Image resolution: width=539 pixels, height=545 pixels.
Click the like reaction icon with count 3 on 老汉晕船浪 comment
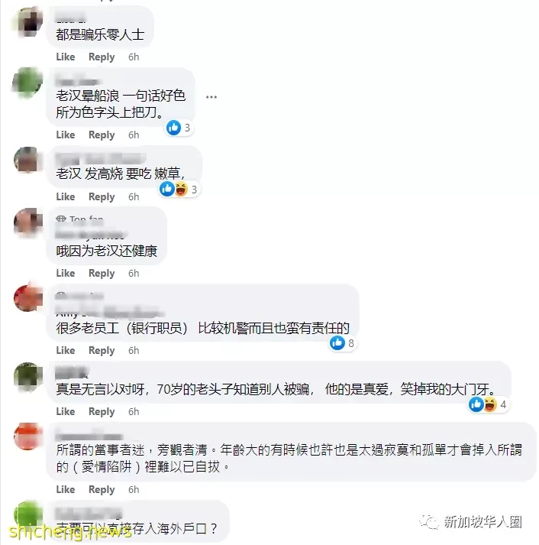pyautogui.click(x=173, y=128)
